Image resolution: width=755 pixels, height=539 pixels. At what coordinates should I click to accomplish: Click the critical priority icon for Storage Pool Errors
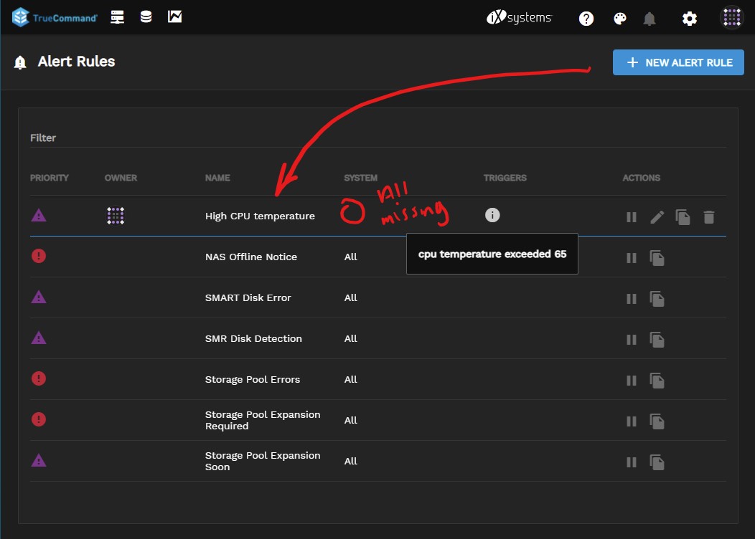(39, 378)
